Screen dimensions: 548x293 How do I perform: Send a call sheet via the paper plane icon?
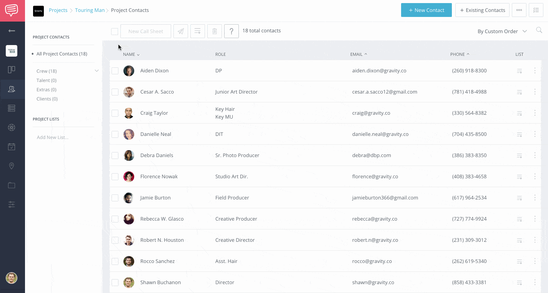click(x=180, y=31)
